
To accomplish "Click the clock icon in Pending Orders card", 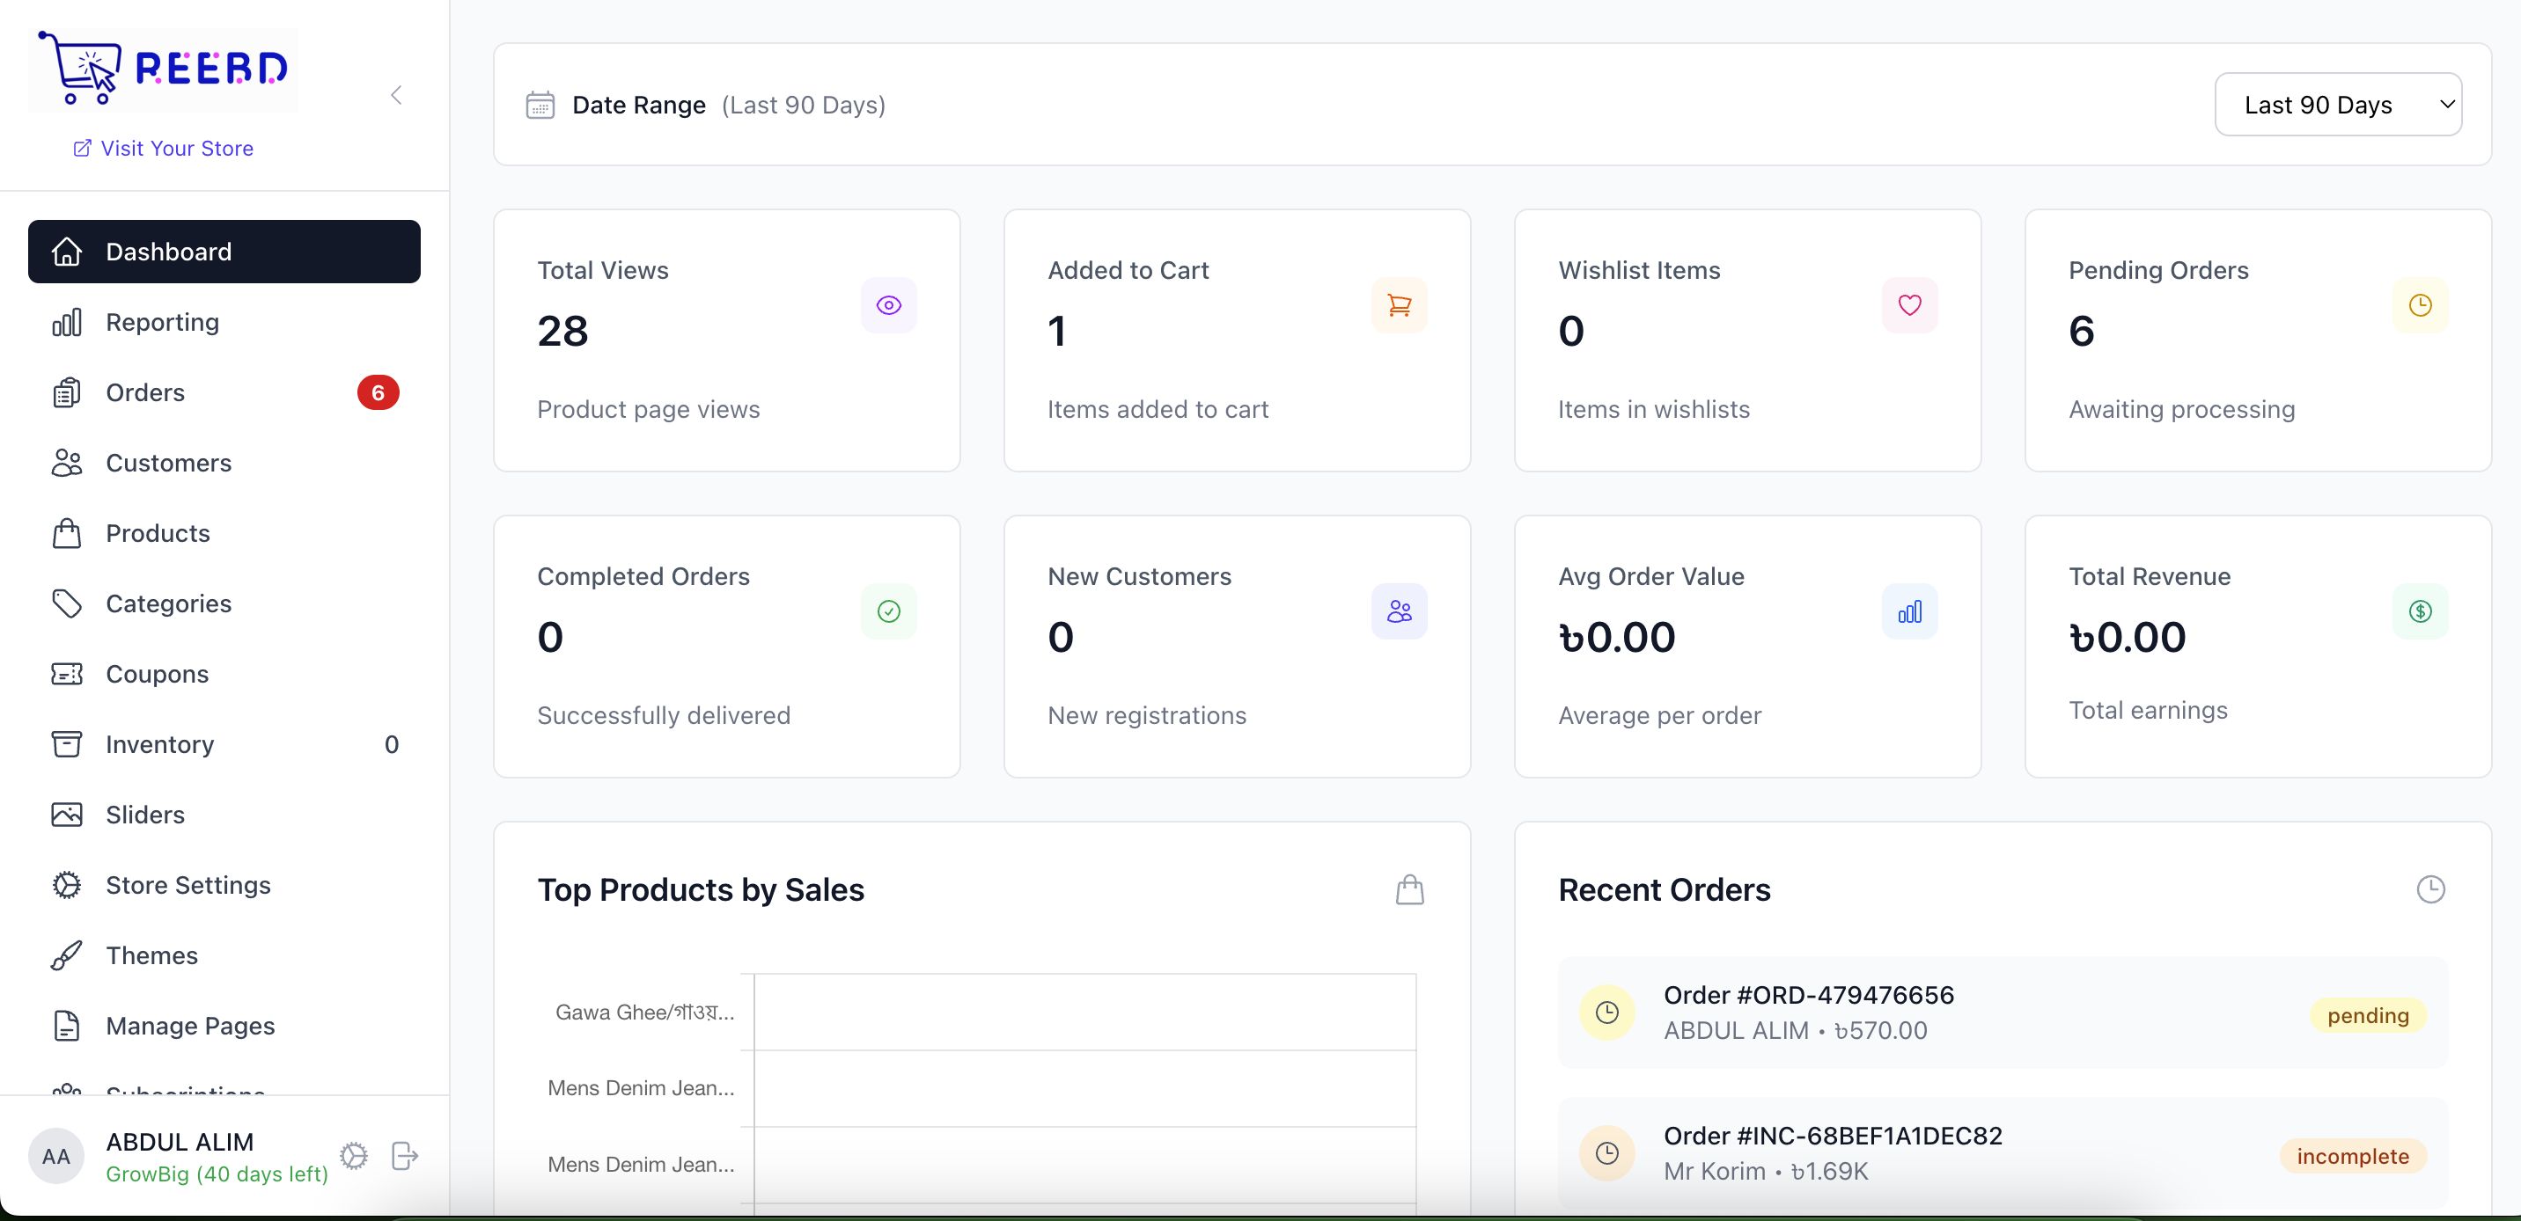I will point(2419,305).
